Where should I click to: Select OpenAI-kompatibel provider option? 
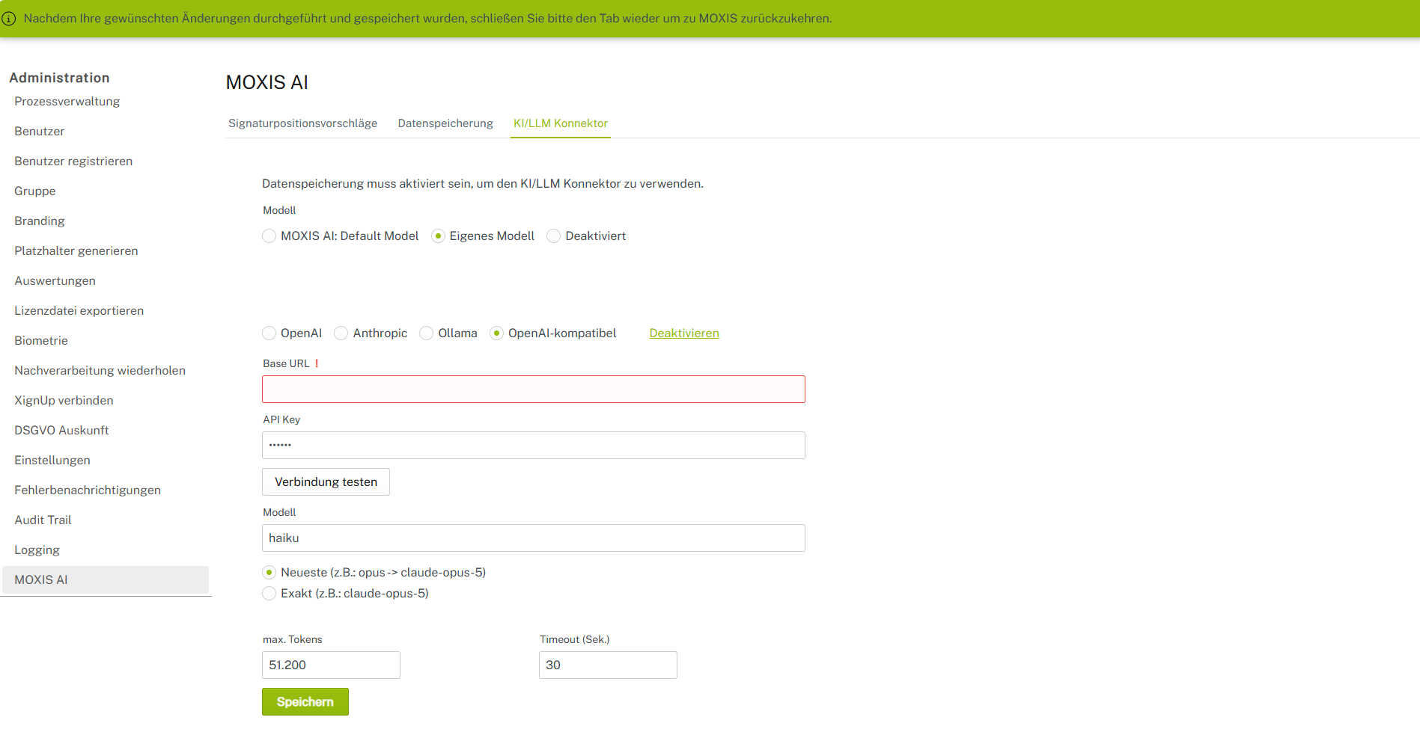tap(497, 333)
